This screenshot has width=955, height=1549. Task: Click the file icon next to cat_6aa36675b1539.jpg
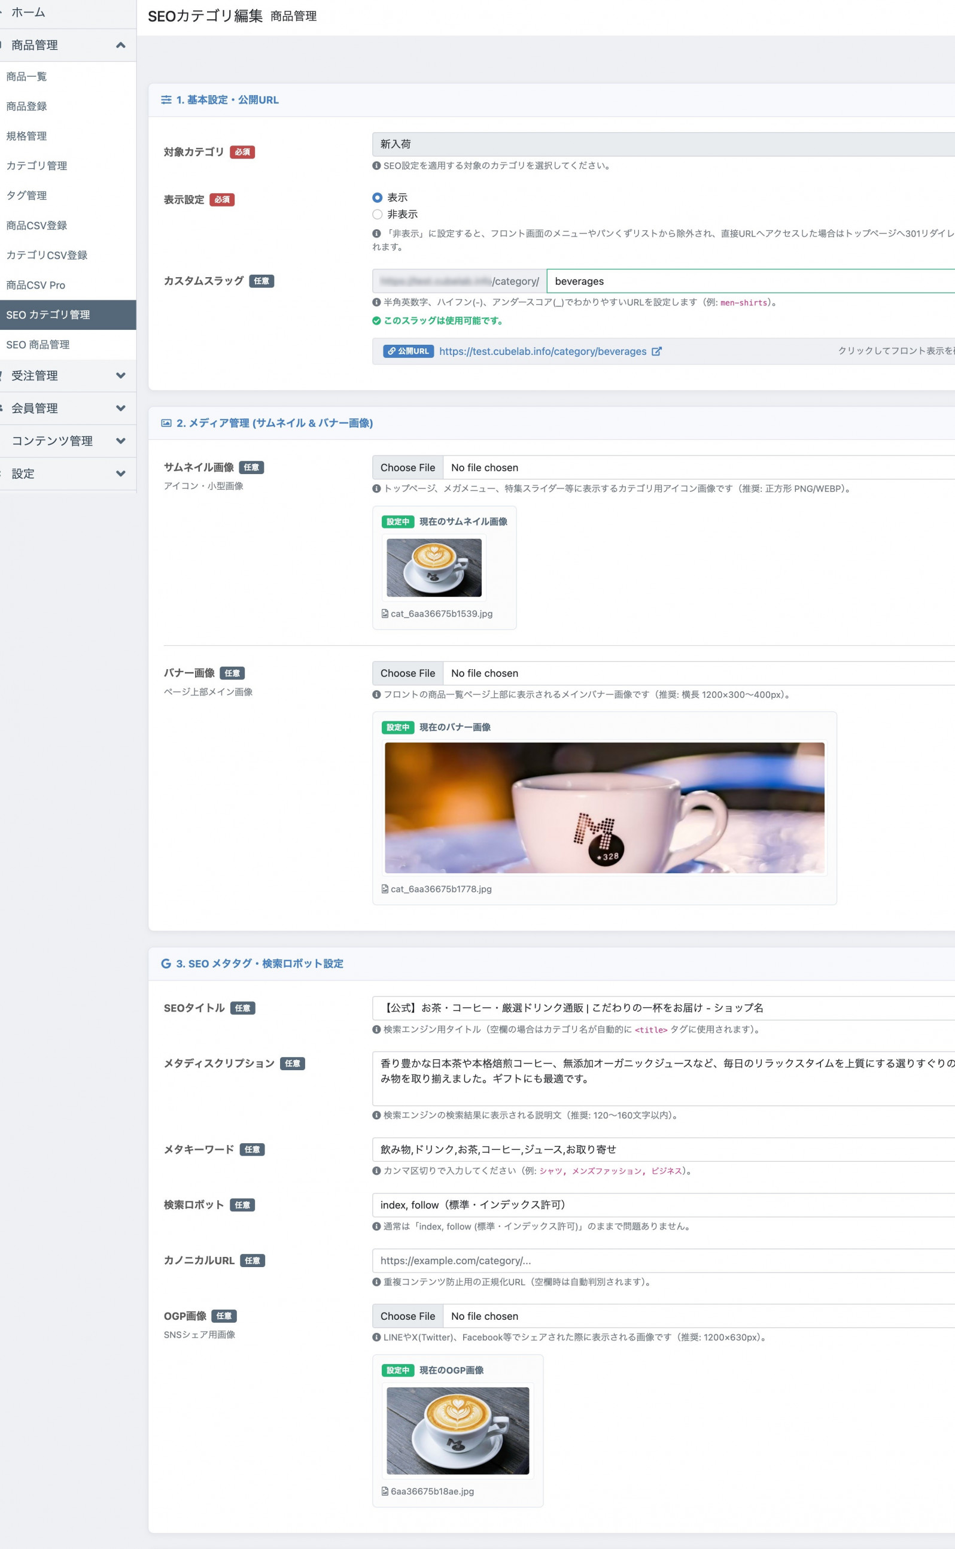tap(385, 613)
